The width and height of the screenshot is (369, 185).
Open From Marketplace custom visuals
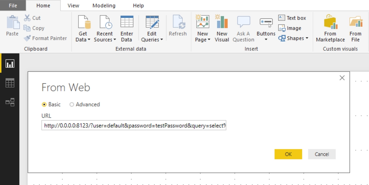coord(330,28)
